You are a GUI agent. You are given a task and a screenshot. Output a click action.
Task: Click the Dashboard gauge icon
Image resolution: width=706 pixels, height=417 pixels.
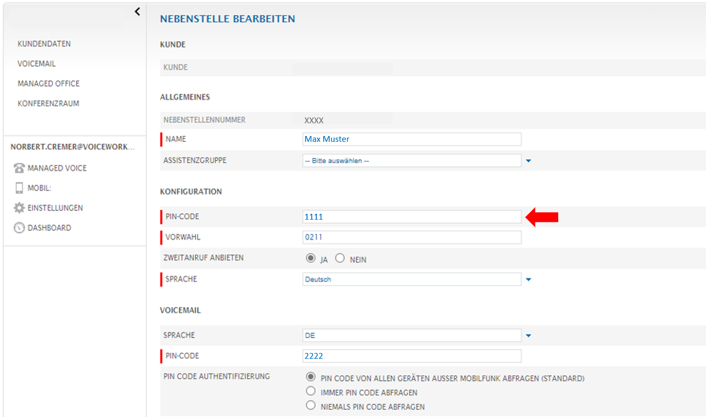[19, 228]
